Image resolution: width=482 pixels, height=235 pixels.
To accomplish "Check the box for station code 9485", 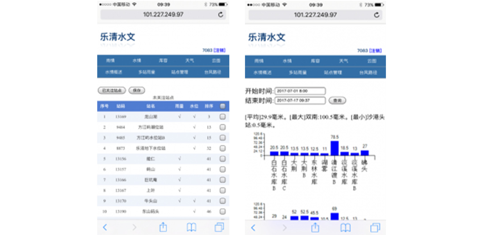I will (x=223, y=138).
